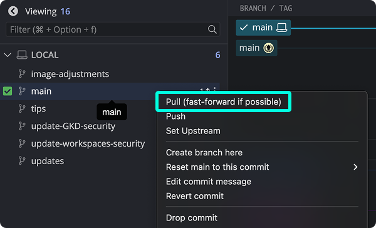The image size is (376, 228).
Task: Toggle the green checkbox beside main branch
Action: coord(8,91)
